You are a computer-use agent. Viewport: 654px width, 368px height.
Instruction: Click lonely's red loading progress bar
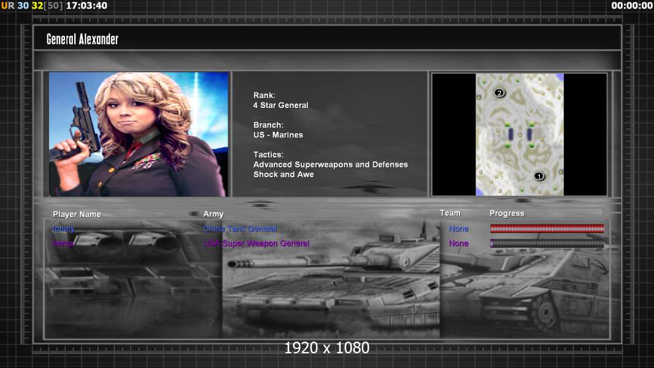pos(547,228)
